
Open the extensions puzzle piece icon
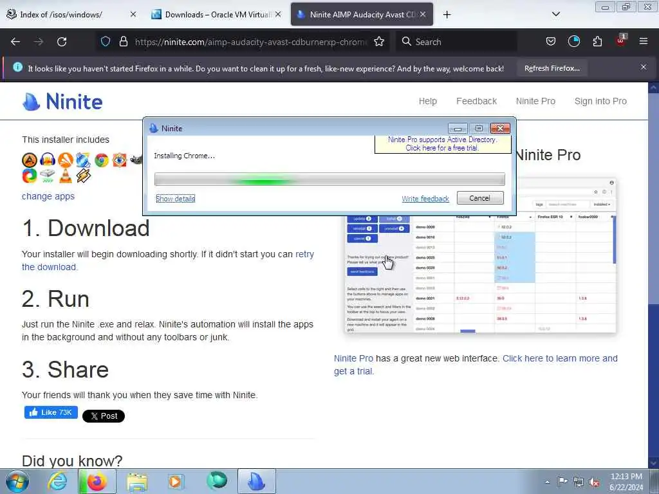point(597,42)
